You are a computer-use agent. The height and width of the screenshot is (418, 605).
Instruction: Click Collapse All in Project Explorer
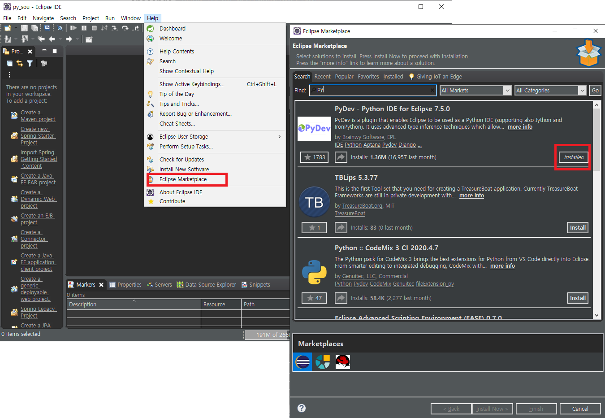(9, 63)
